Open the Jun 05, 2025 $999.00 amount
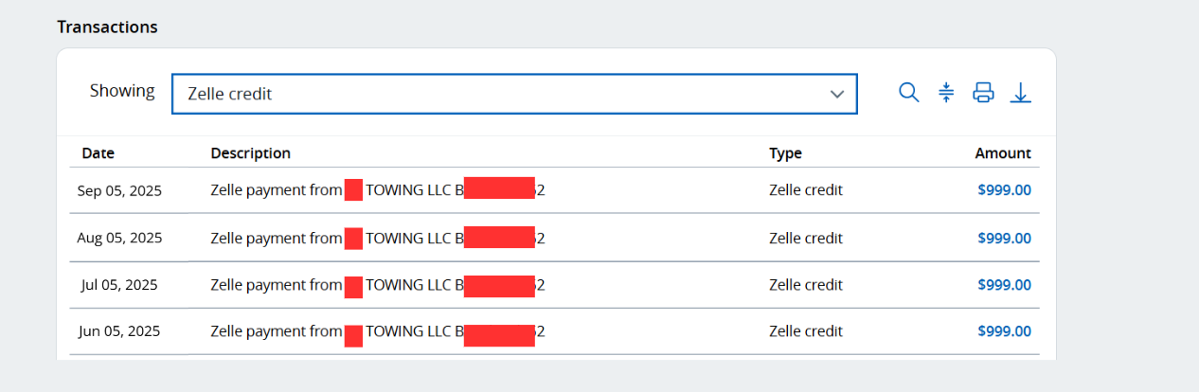This screenshot has width=1199, height=392. [1004, 331]
